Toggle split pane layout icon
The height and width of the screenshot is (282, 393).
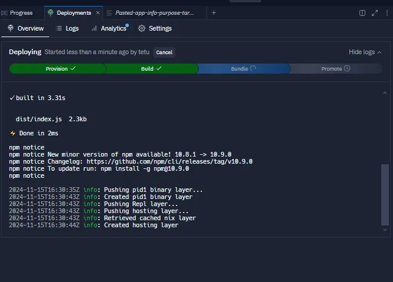coord(362,13)
